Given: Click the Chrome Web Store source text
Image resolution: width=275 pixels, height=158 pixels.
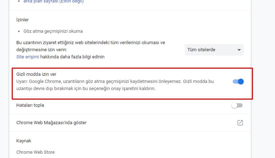Looking at the screenshot, I should tap(36, 152).
